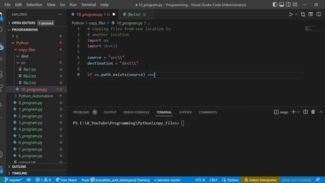This screenshot has width=325, height=183.
Task: Open 5_program.py in the explorer
Action: [30, 136]
